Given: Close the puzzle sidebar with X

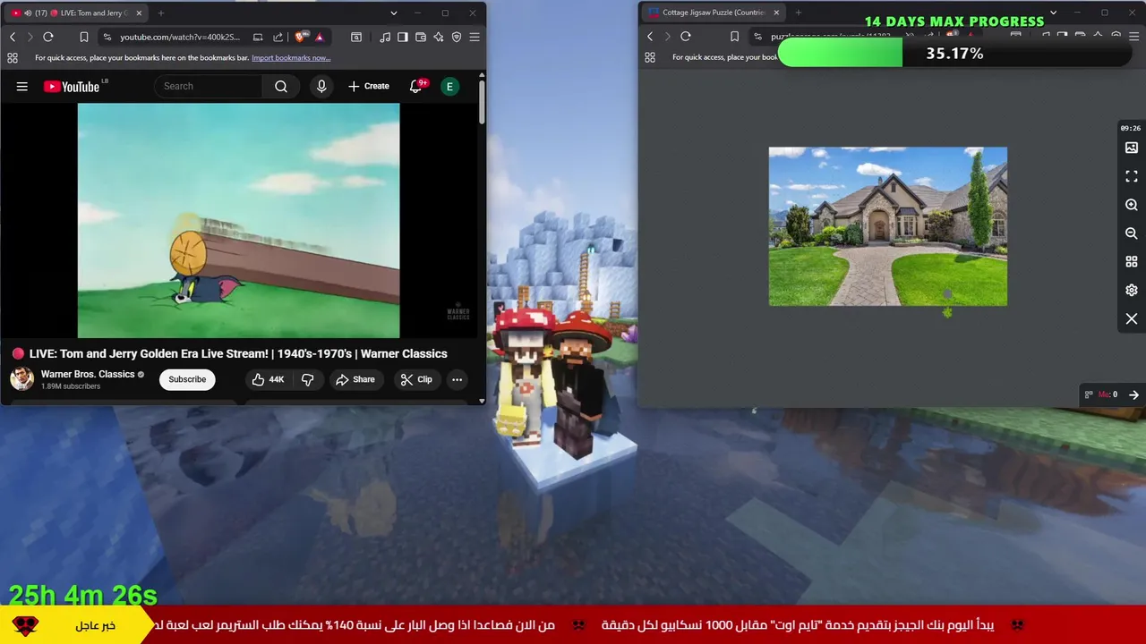Looking at the screenshot, I should pos(1132,319).
